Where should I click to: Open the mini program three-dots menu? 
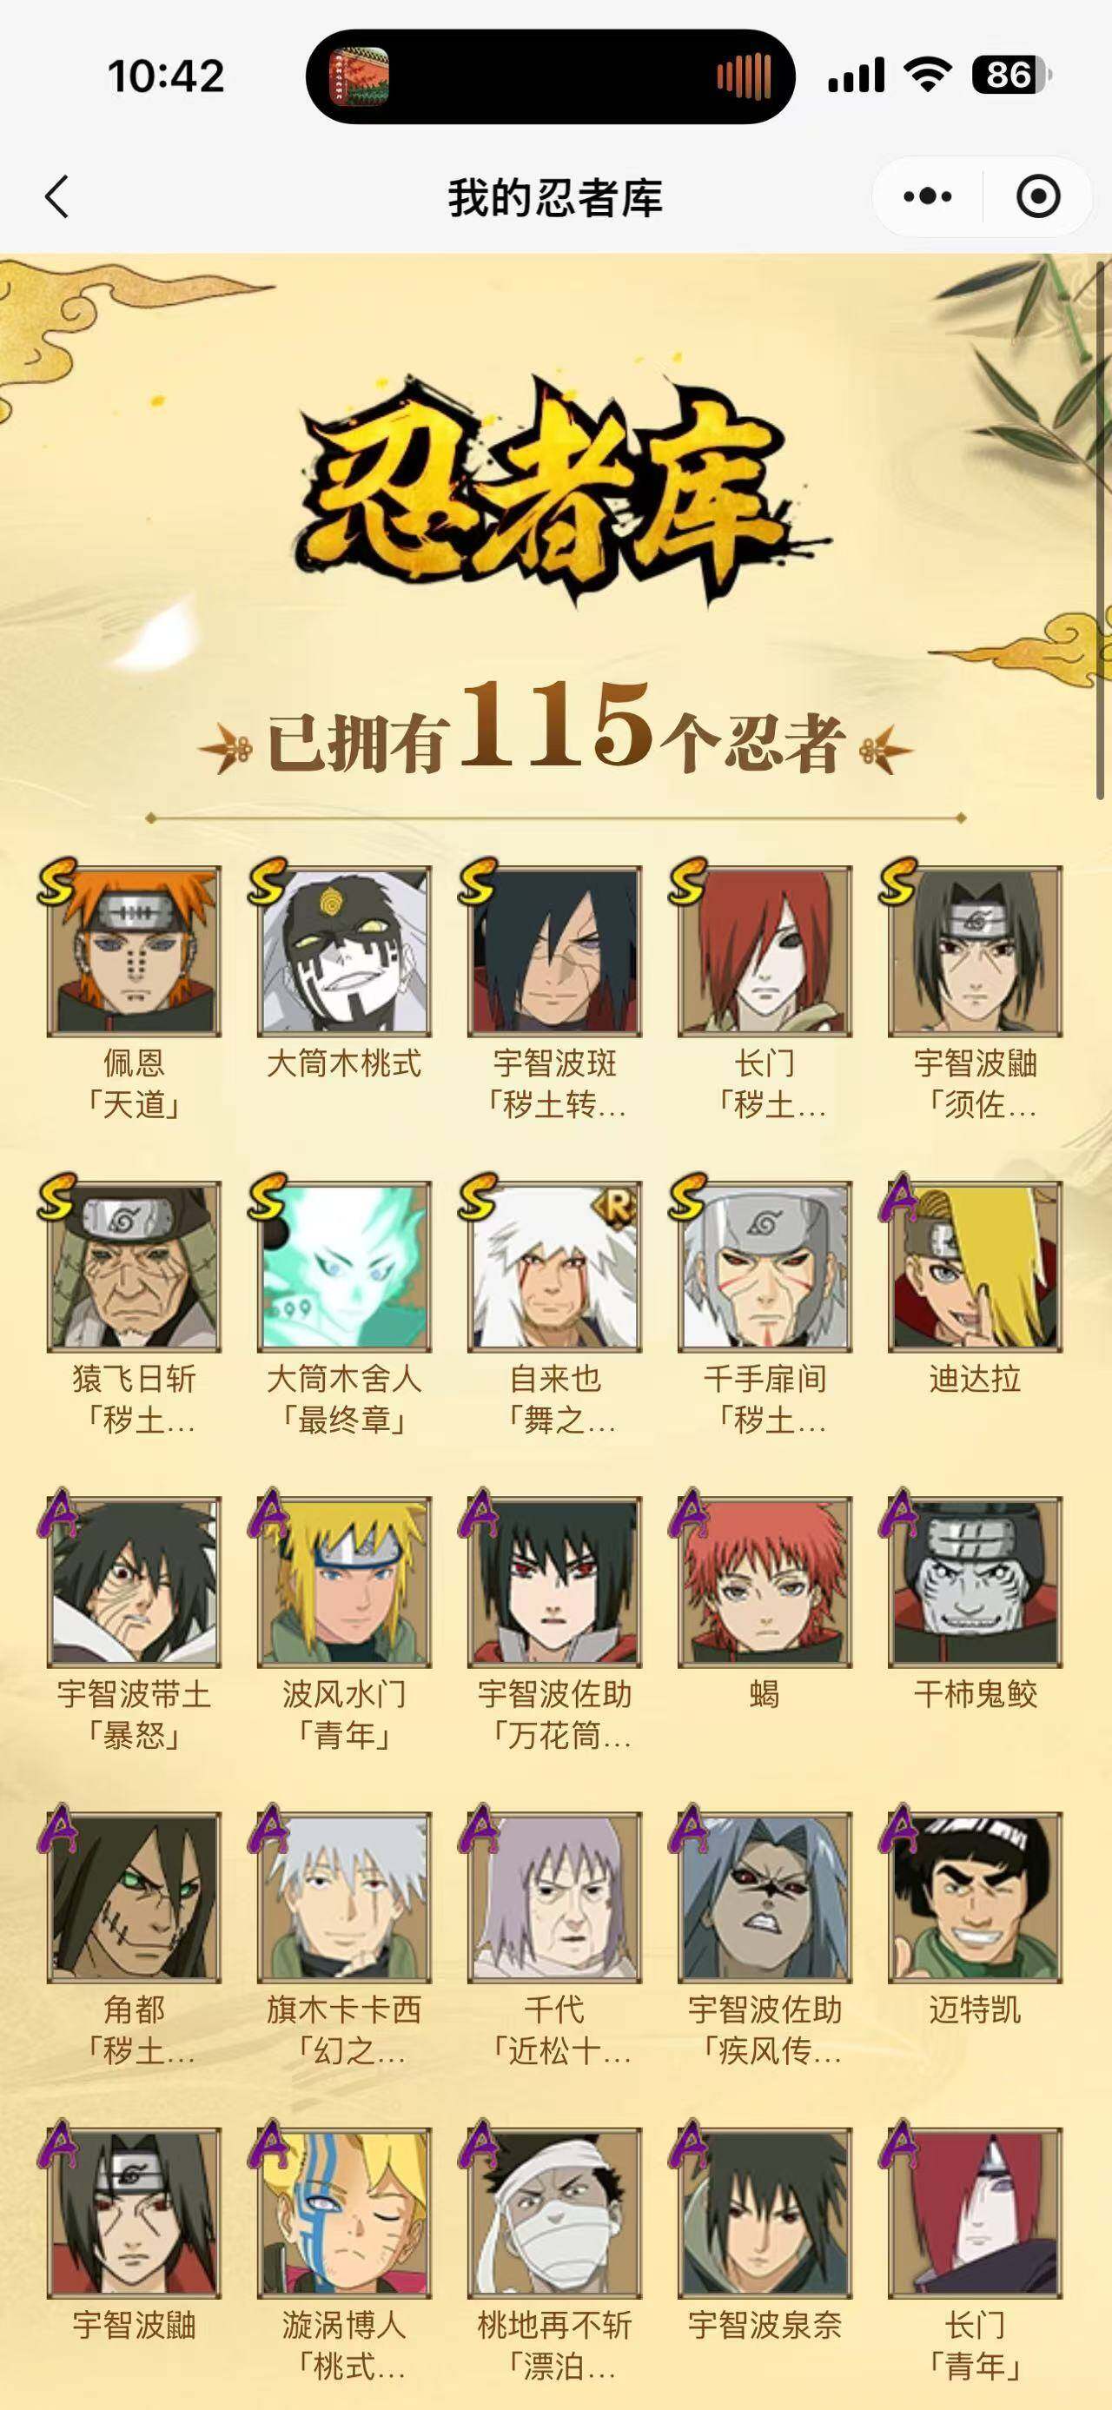click(927, 197)
